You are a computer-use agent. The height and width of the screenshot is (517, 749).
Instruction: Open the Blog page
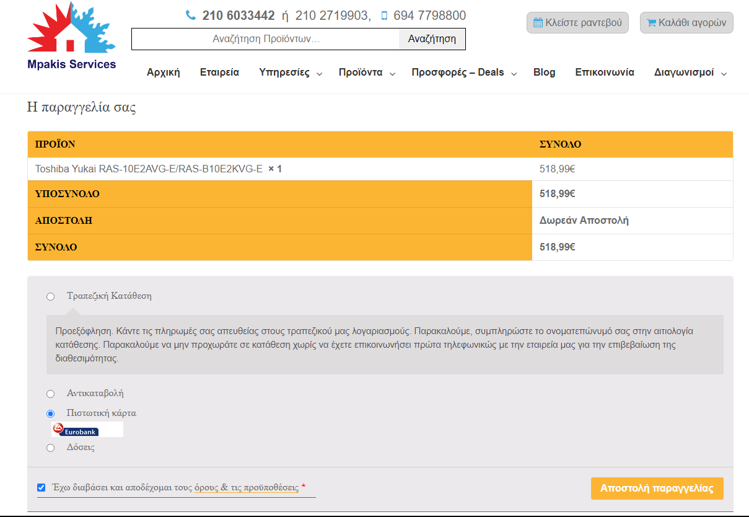[x=545, y=73]
